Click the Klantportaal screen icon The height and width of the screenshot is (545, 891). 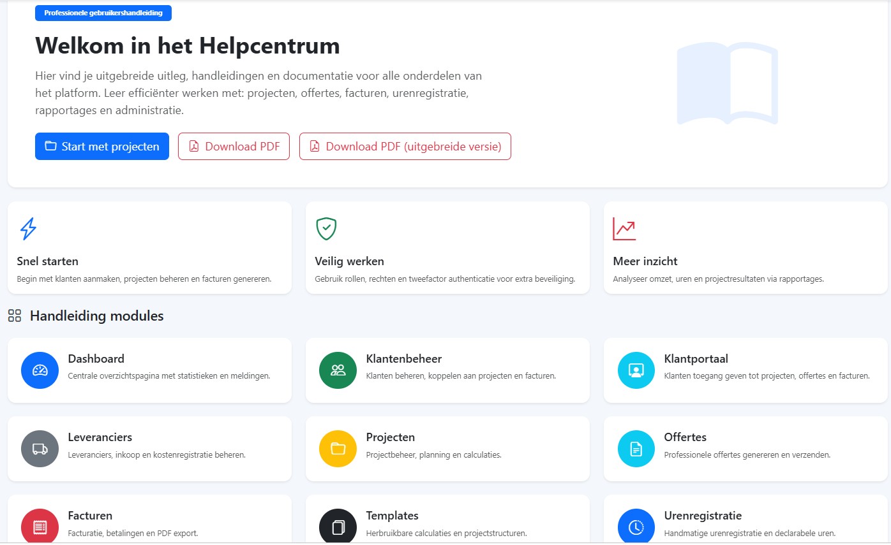636,370
